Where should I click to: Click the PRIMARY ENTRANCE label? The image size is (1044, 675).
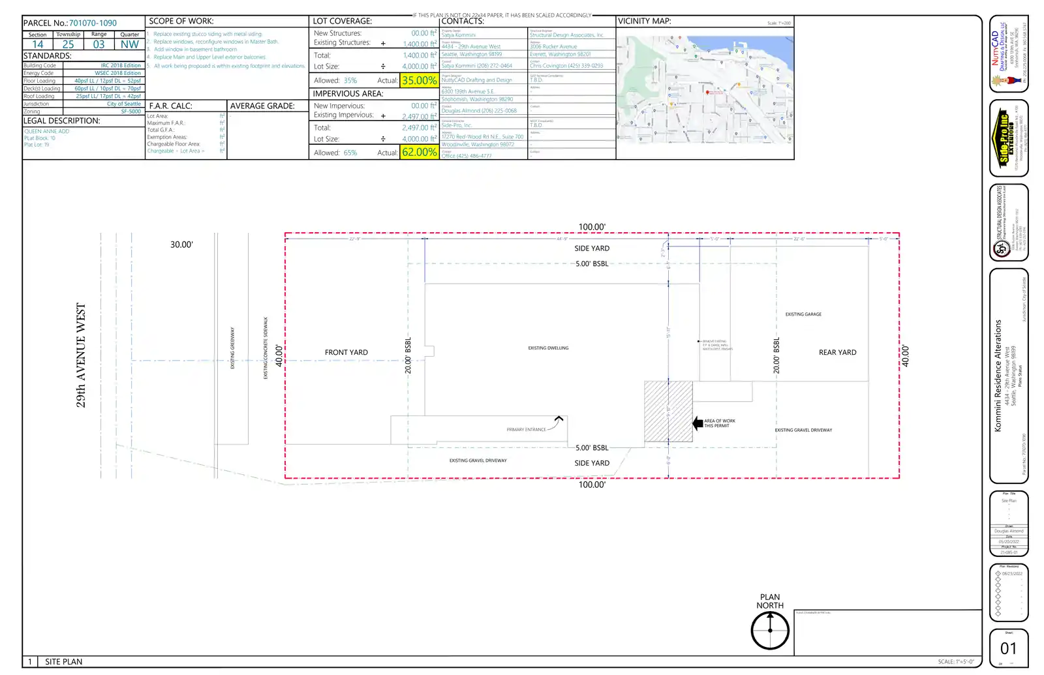(526, 430)
